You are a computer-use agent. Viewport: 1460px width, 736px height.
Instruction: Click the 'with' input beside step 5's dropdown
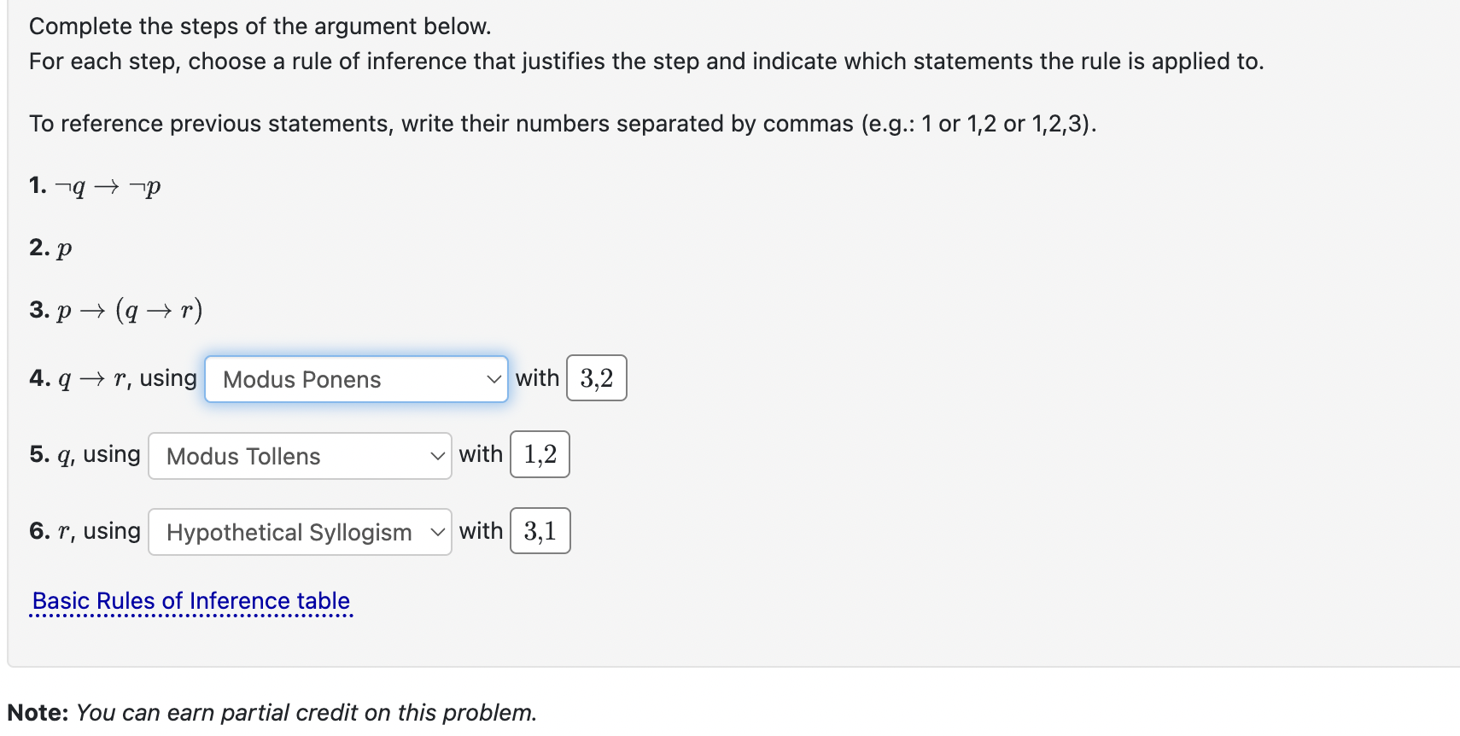[540, 454]
